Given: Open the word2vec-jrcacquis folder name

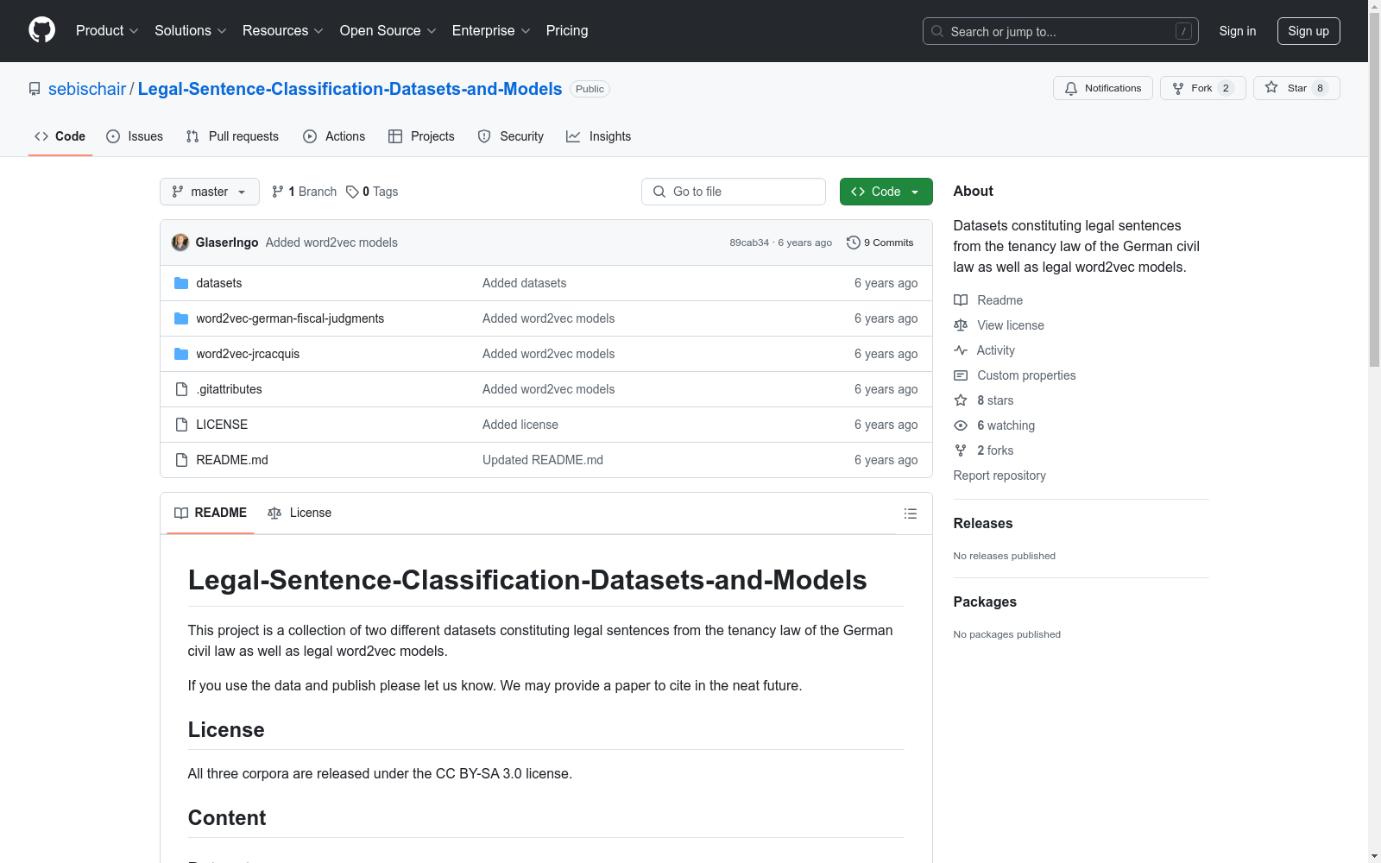Looking at the screenshot, I should [x=248, y=354].
